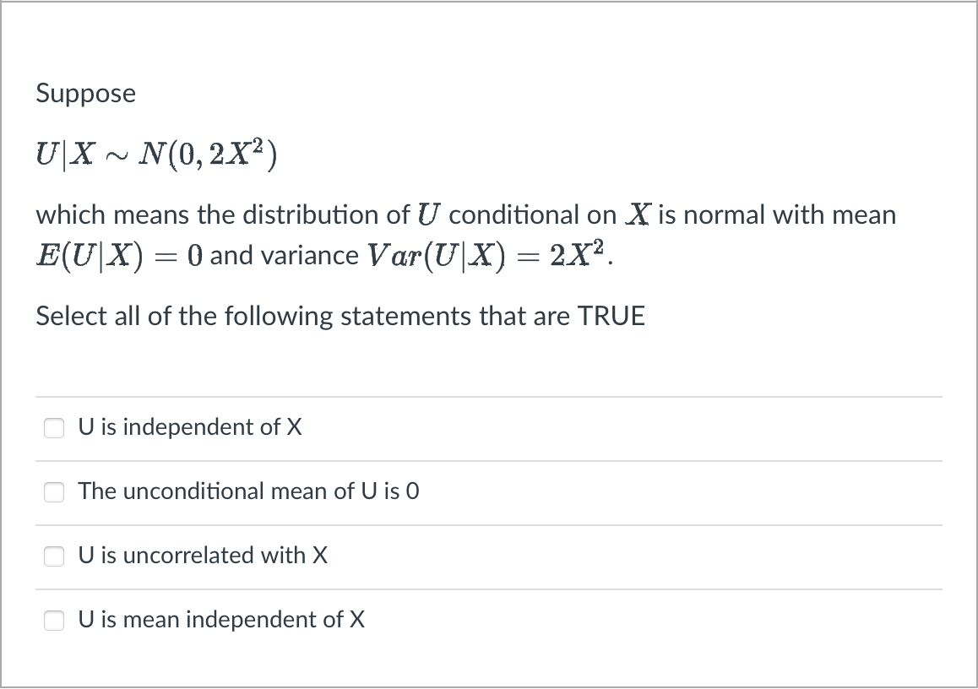
Task: Click the statement 'U is uncorrelated with X'
Action: (203, 556)
